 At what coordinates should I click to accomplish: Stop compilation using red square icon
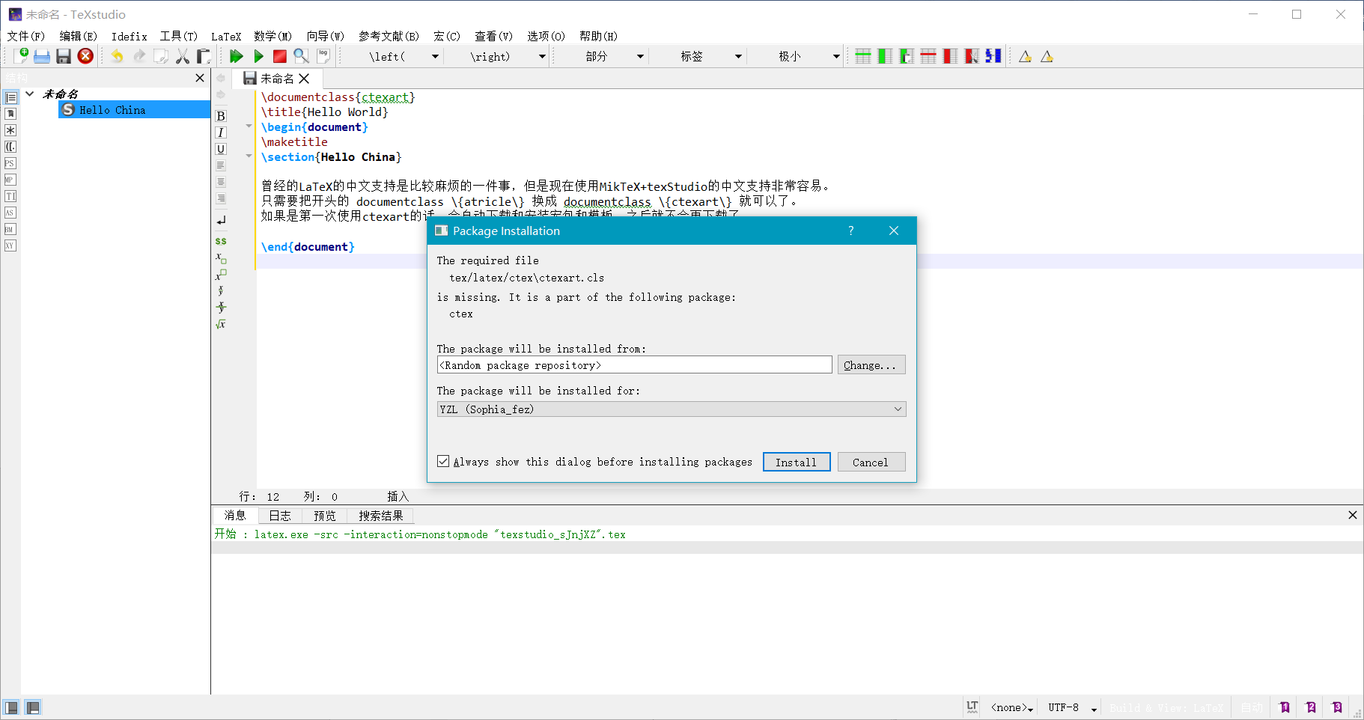tap(278, 55)
